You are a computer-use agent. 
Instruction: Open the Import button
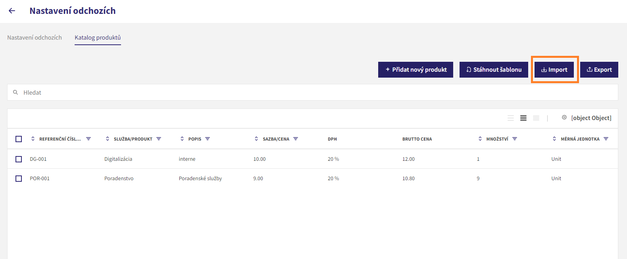(x=554, y=70)
